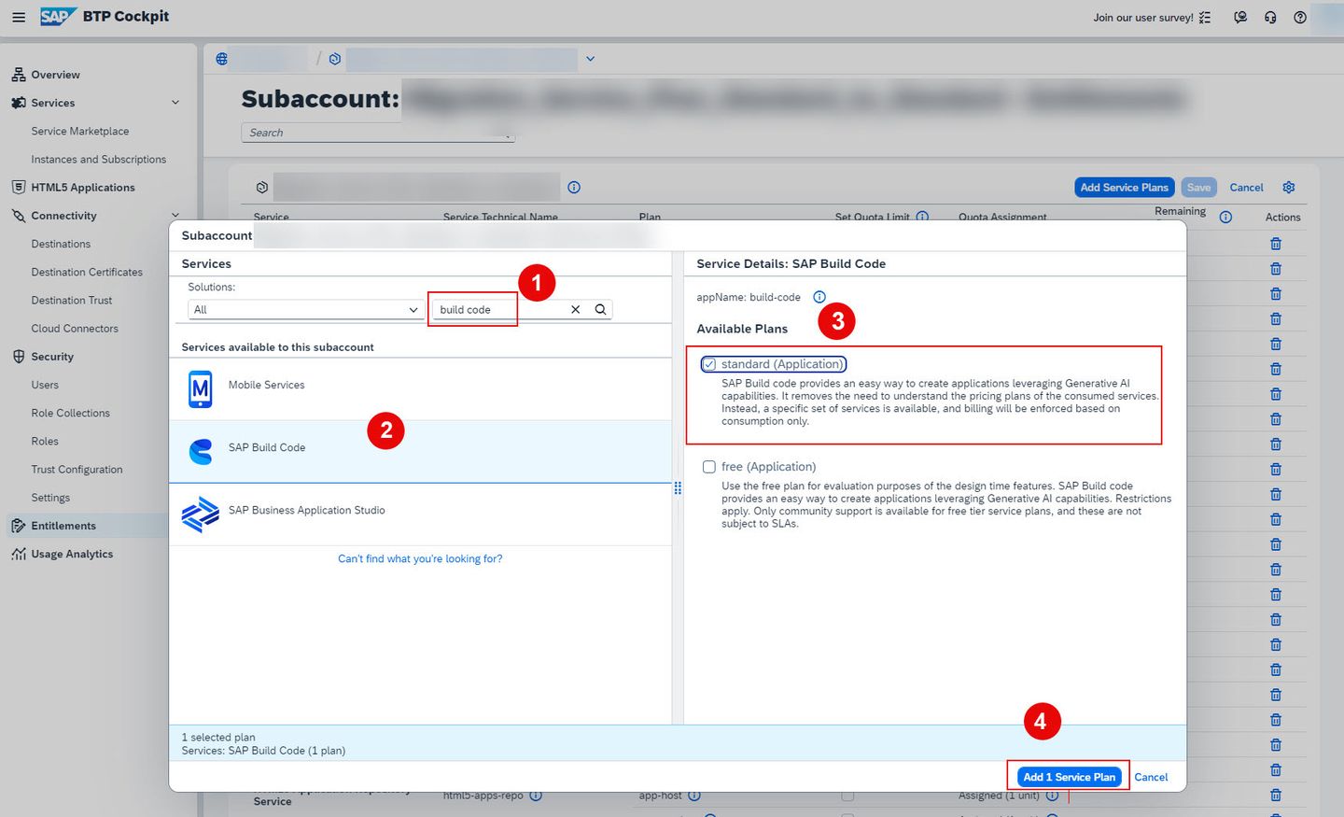Open Instances and Subscriptions
This screenshot has height=817, width=1344.
[x=99, y=160]
